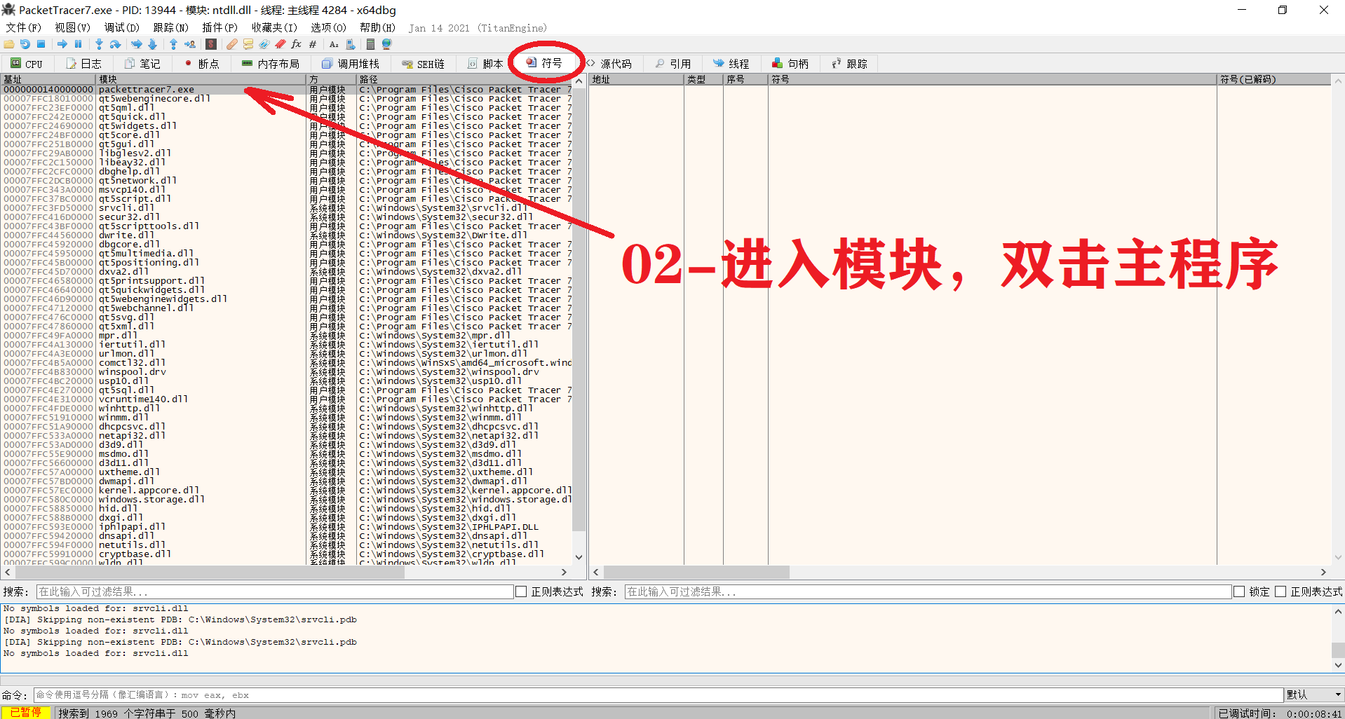Stop debugging with the square icon

(41, 44)
